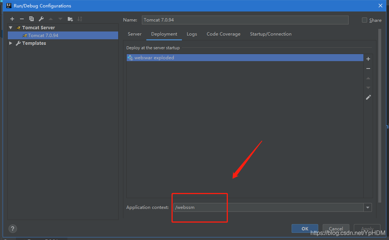This screenshot has width=389, height=240.
Task: Click the Application context /webssm field
Action: click(269, 207)
